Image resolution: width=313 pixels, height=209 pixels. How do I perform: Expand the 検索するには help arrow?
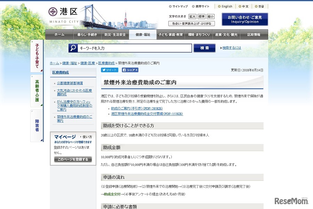[x=230, y=47]
